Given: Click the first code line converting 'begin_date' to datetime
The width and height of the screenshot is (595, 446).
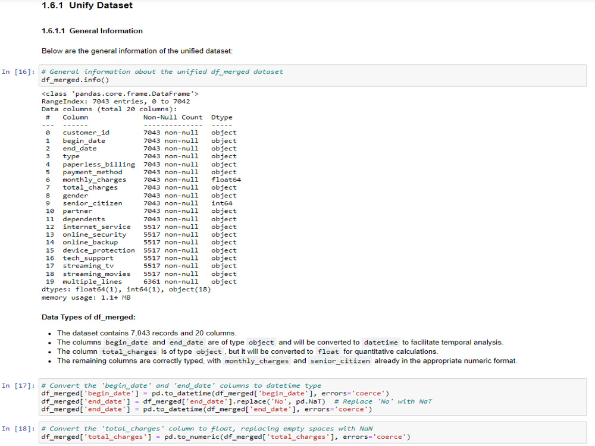Looking at the screenshot, I should pos(215,393).
